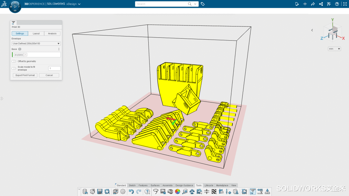Expand the Base options via the three-dot menu
349x196 pixels.
59,49
